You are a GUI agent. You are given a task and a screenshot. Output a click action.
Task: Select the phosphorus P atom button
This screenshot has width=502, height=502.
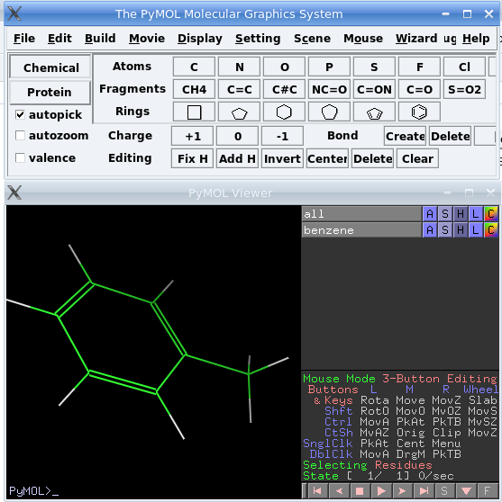[329, 67]
